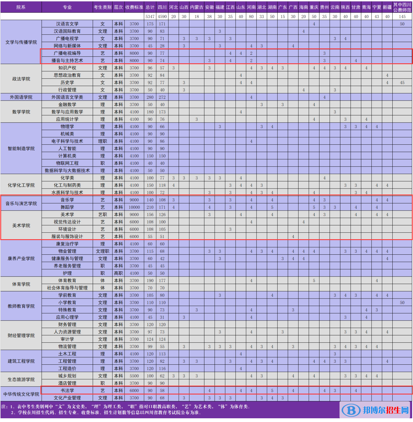This screenshot has height=422, width=413.
Task: Click the 水质科学与技术 major cell
Action: (x=67, y=193)
